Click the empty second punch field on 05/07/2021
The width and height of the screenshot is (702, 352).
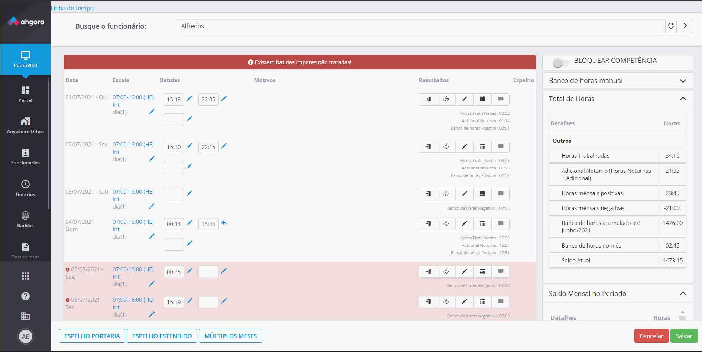208,272
